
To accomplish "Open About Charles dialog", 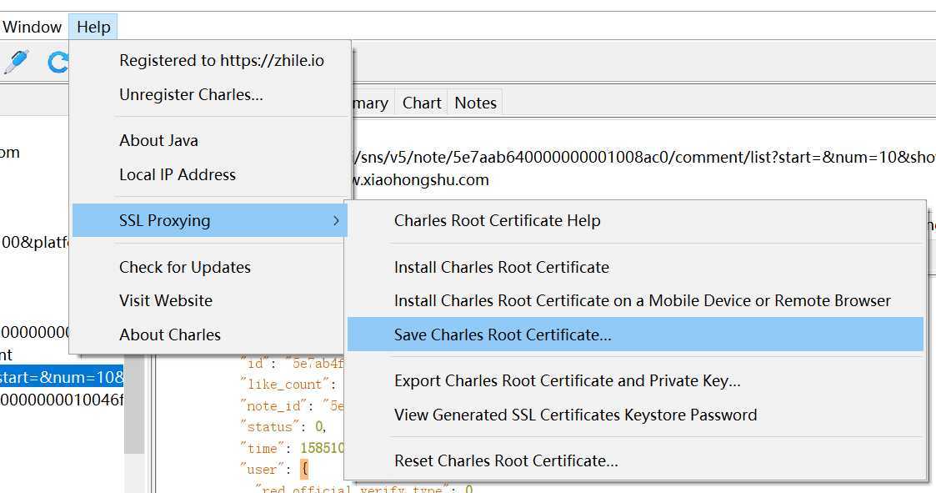I will point(170,335).
